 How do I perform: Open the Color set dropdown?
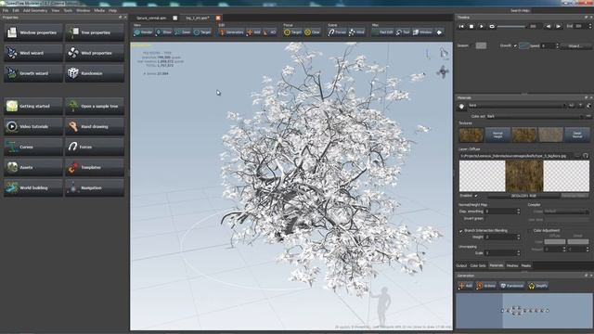pos(535,117)
